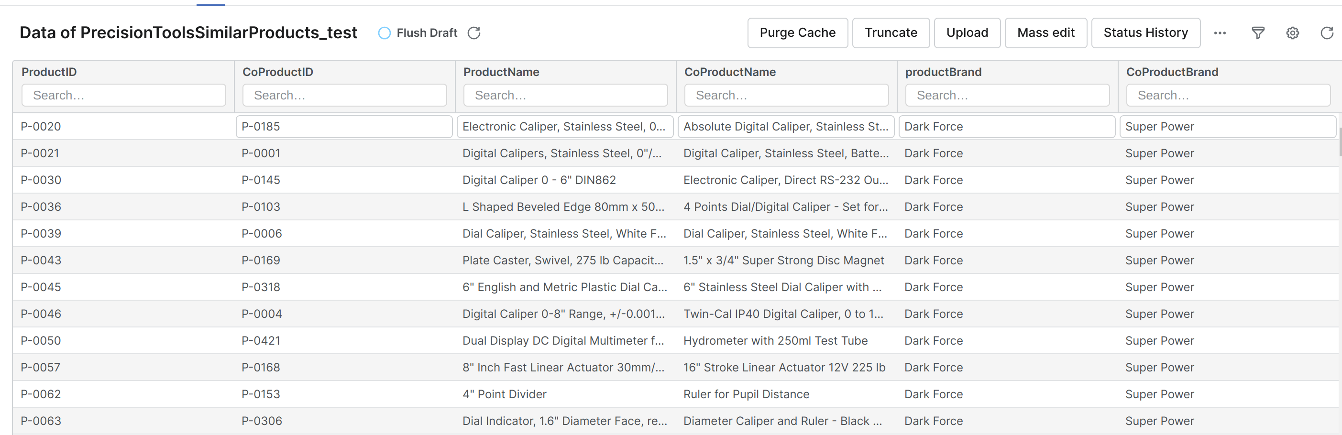Click the Truncate button
Image resolution: width=1342 pixels, height=435 pixels.
(x=891, y=33)
